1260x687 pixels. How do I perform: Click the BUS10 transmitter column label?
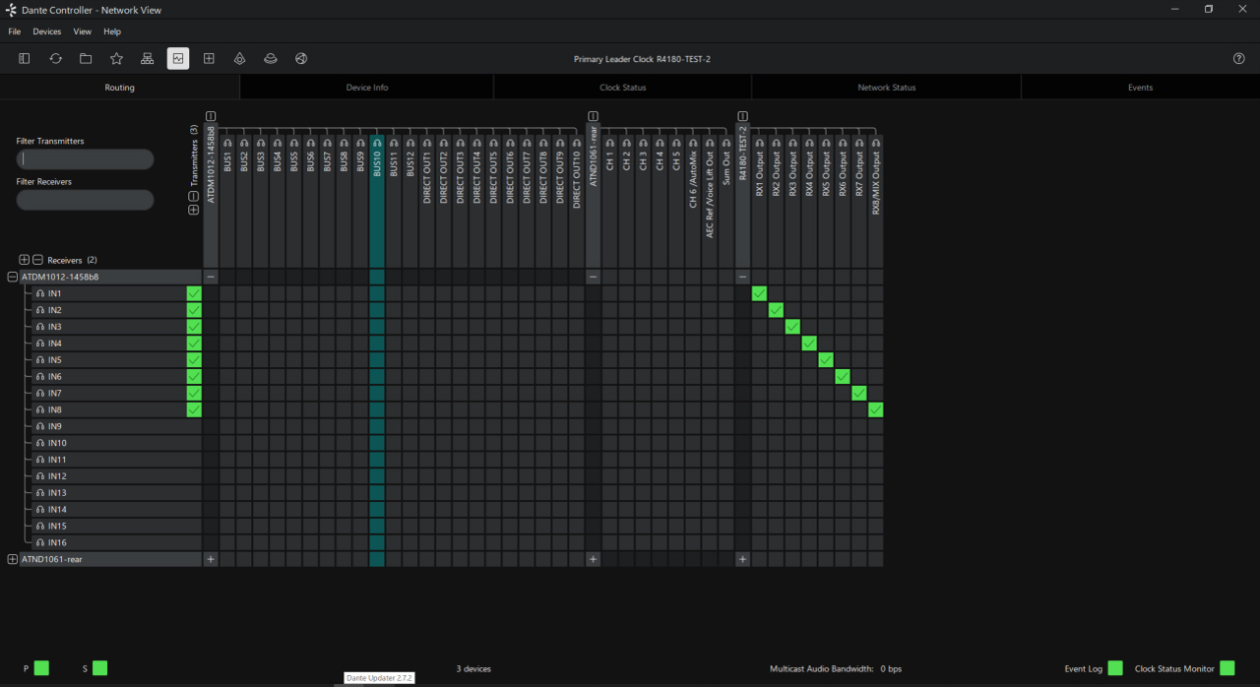[x=377, y=164]
